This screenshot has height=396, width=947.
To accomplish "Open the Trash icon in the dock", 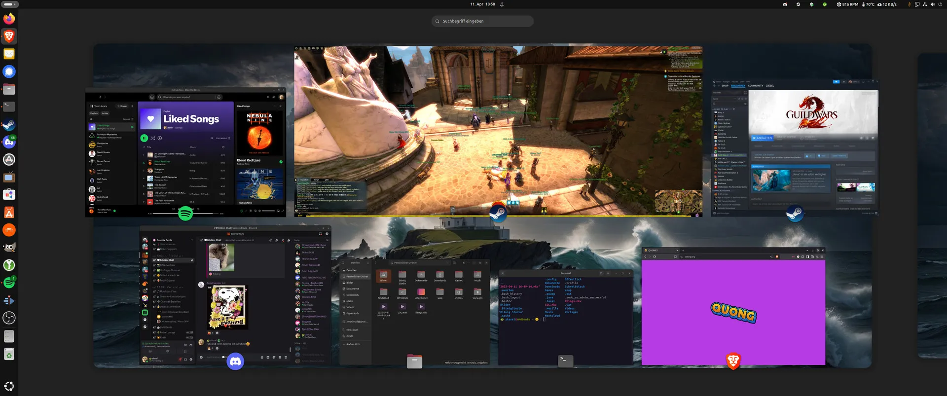I will pyautogui.click(x=9, y=354).
